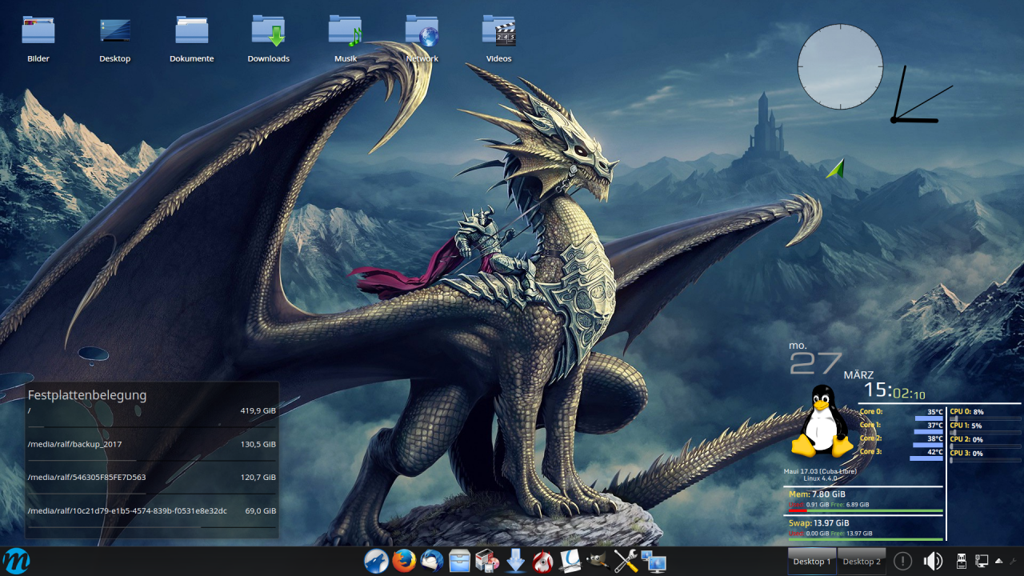Open notifications exclamation icon in tray
The width and height of the screenshot is (1024, 576).
click(902, 562)
